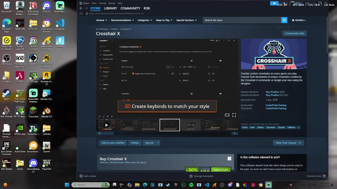
Task: Open the Friends menu
Action: [x=102, y=3]
